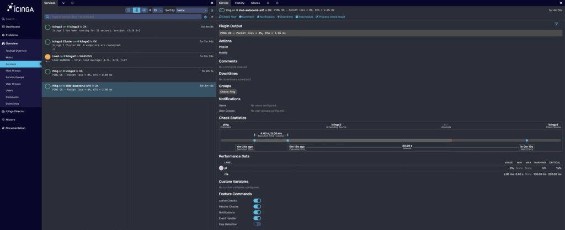Switch to the detailed list view icon
Viewport: 565px width, 230px height.
pos(144,10)
